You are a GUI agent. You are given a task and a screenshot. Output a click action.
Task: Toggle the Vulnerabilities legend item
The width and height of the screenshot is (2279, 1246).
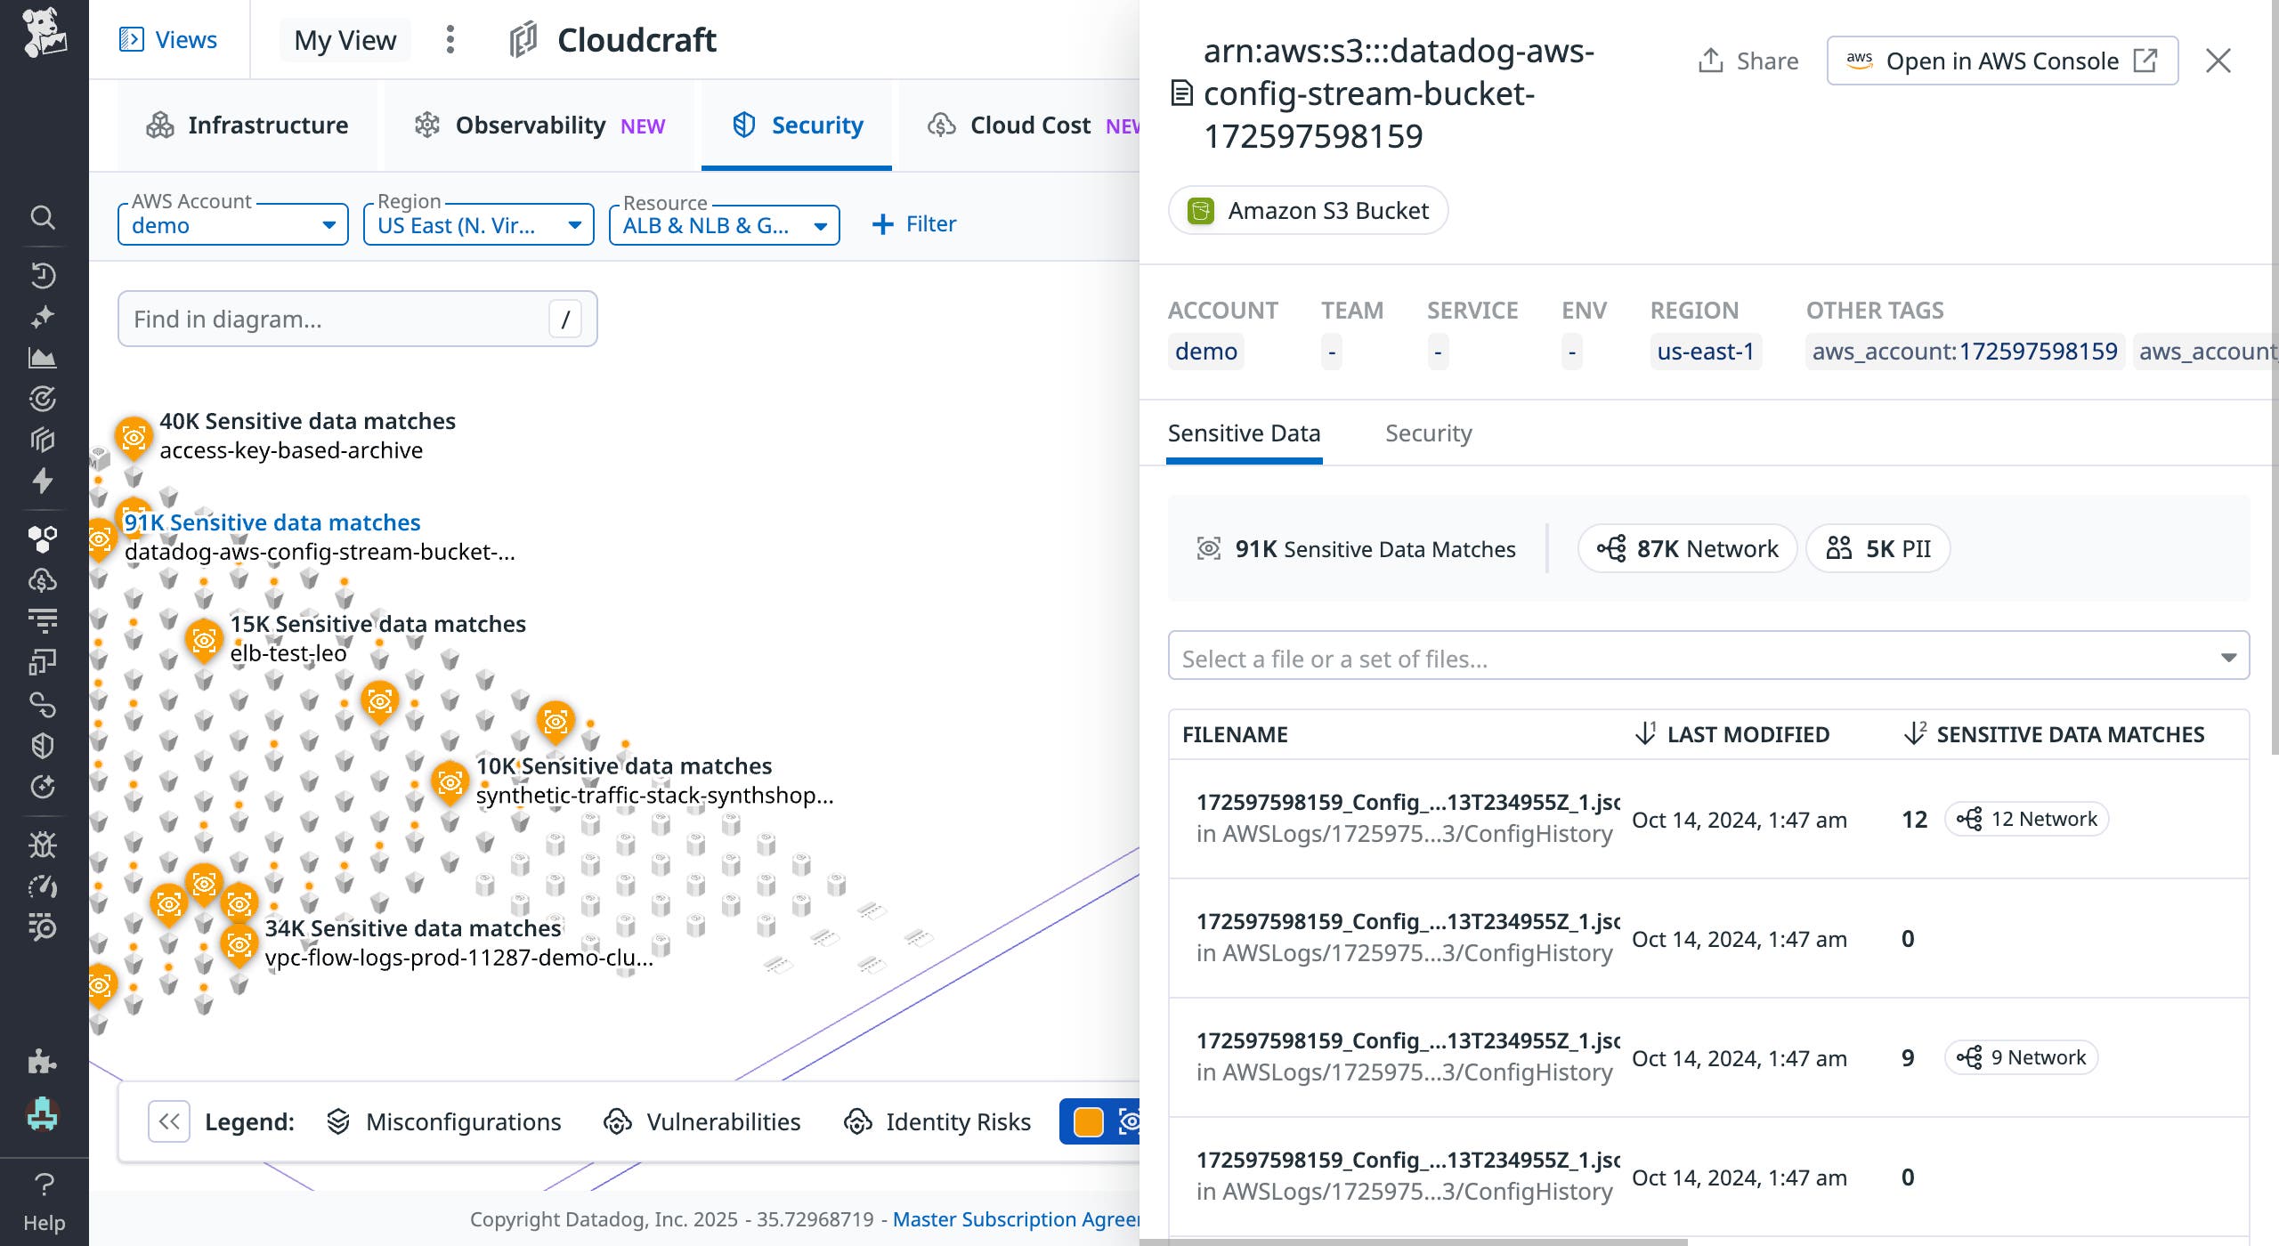[x=702, y=1121]
